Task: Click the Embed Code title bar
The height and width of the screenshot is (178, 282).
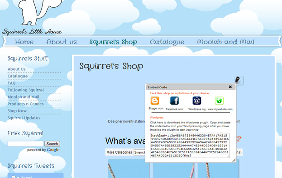Action: [191, 87]
